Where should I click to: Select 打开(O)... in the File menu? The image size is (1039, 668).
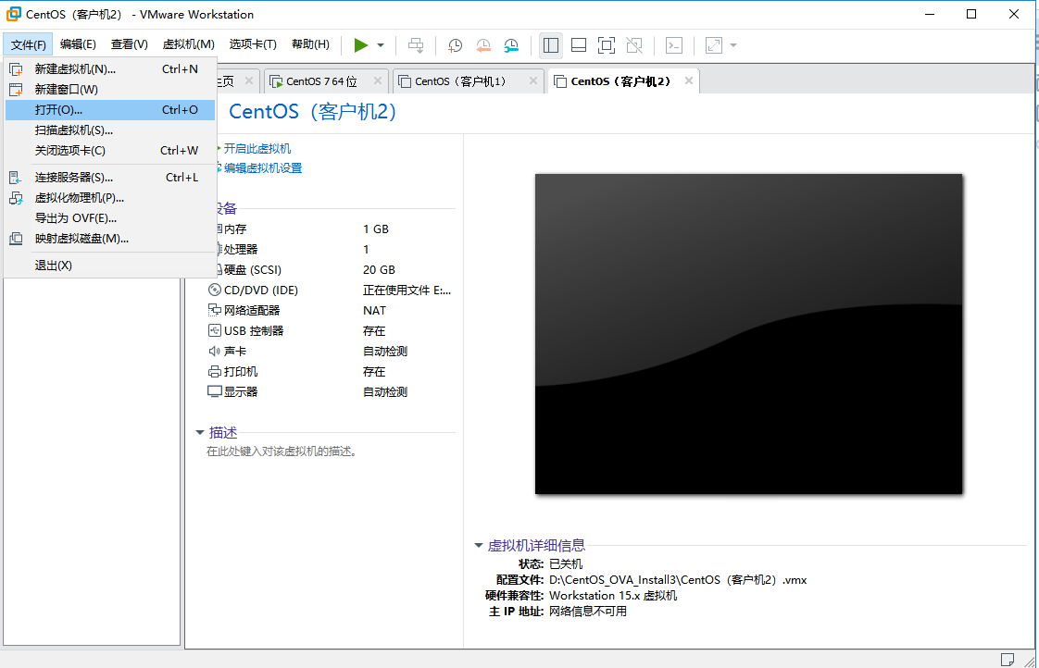coord(110,110)
